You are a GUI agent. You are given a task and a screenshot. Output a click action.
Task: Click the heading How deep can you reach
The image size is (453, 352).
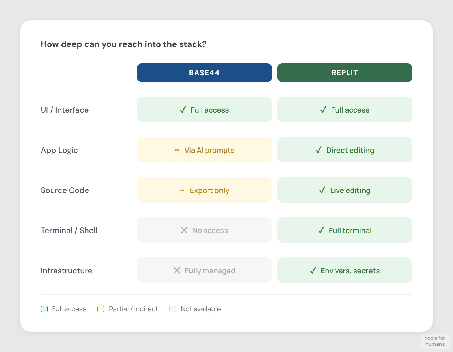[x=124, y=44]
